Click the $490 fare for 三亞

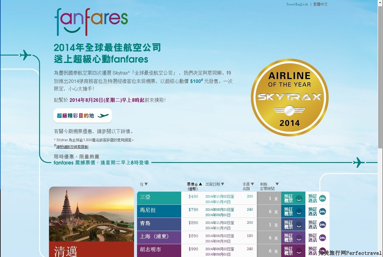pos(193,196)
